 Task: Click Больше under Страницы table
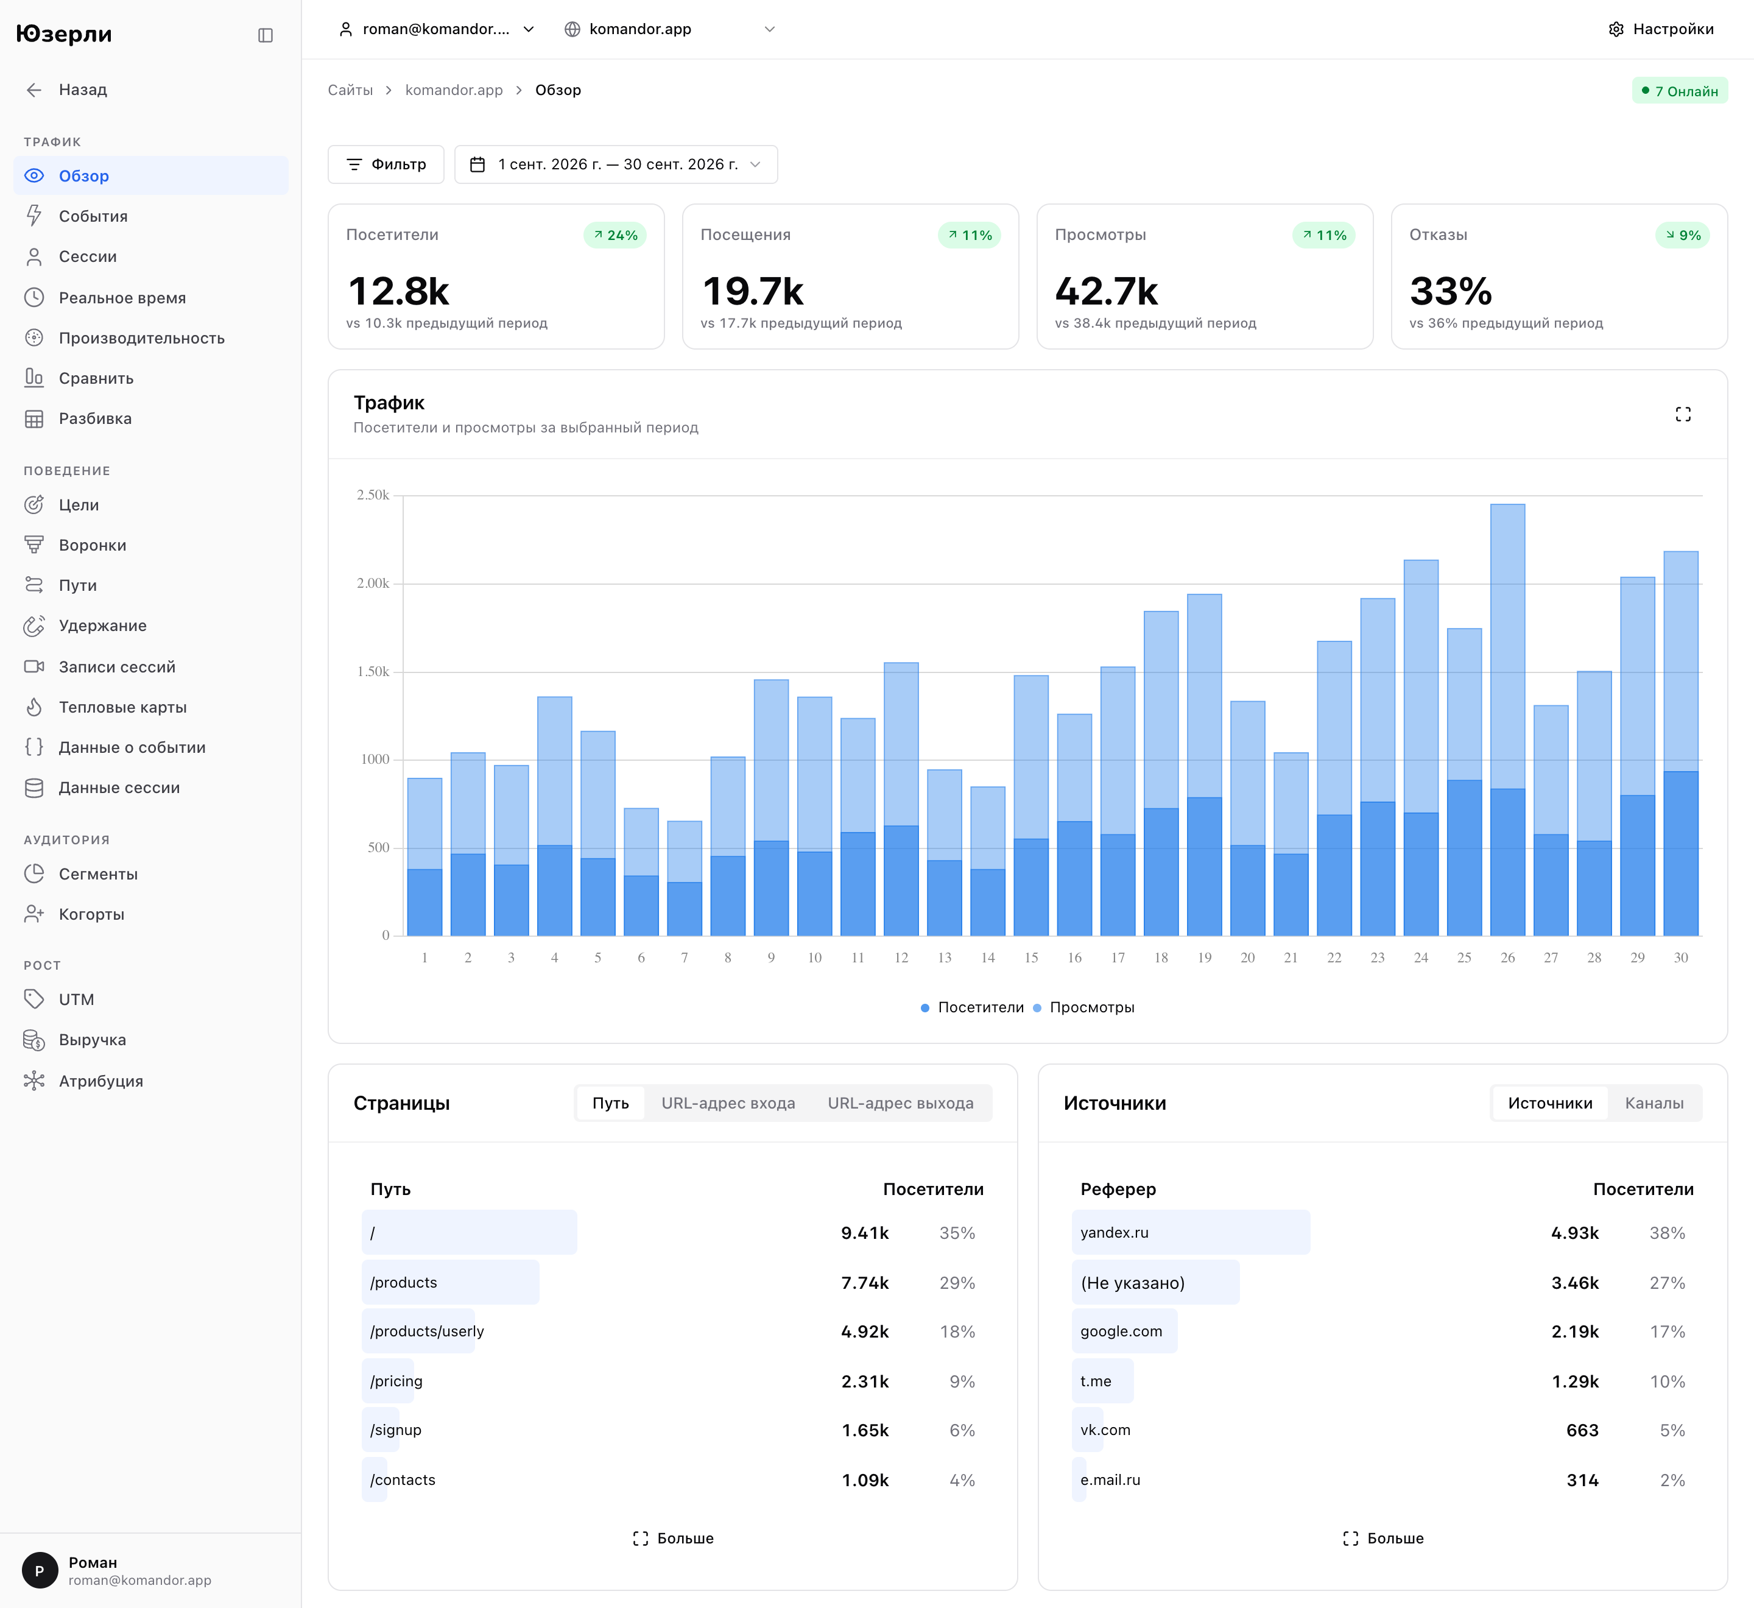672,1537
